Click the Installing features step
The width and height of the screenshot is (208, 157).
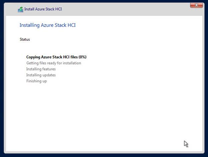pyautogui.click(x=41, y=69)
